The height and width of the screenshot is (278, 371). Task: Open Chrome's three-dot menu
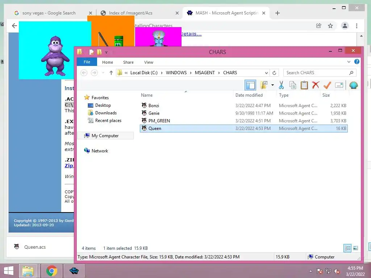click(357, 26)
